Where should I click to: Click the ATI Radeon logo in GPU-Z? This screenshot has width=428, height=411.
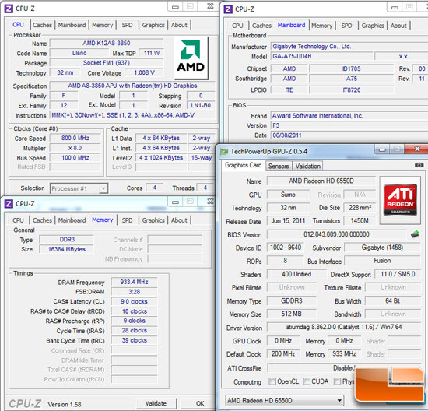pyautogui.click(x=400, y=200)
